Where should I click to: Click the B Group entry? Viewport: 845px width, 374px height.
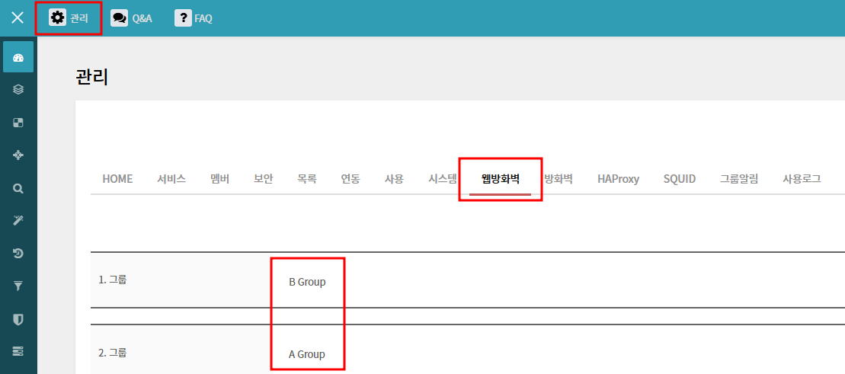point(307,282)
